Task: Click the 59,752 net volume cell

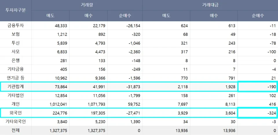Action: 133,104
